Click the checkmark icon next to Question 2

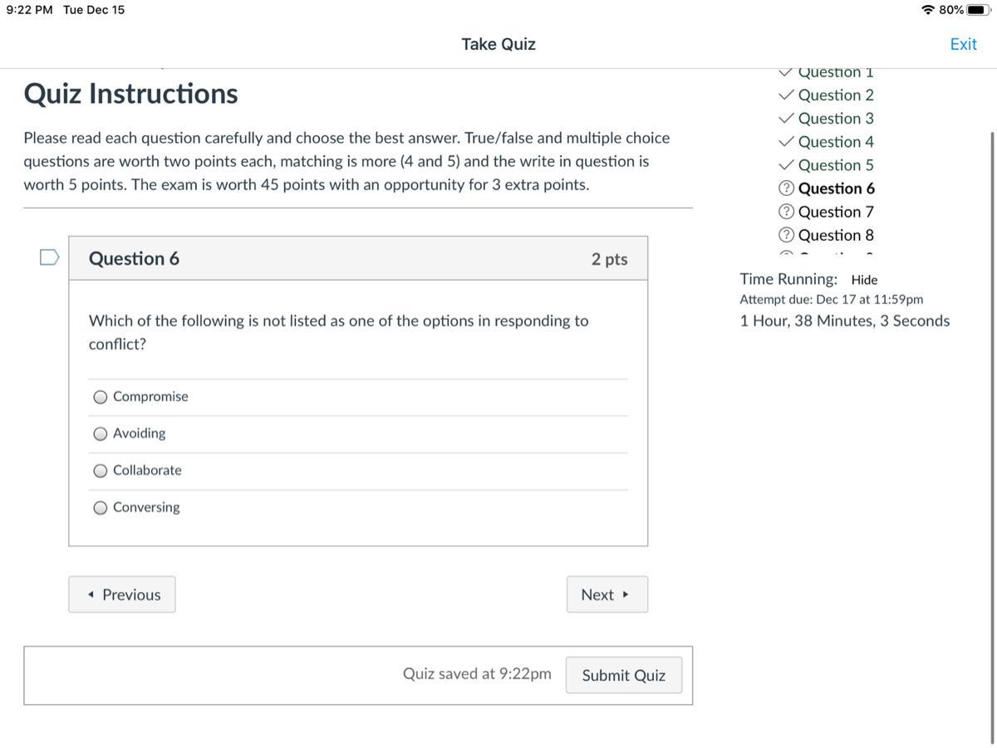786,95
